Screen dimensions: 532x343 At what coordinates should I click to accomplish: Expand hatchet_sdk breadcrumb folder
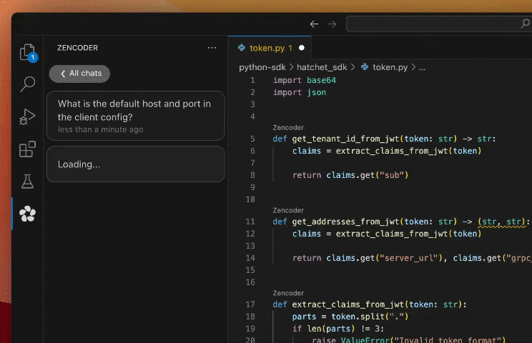point(322,67)
